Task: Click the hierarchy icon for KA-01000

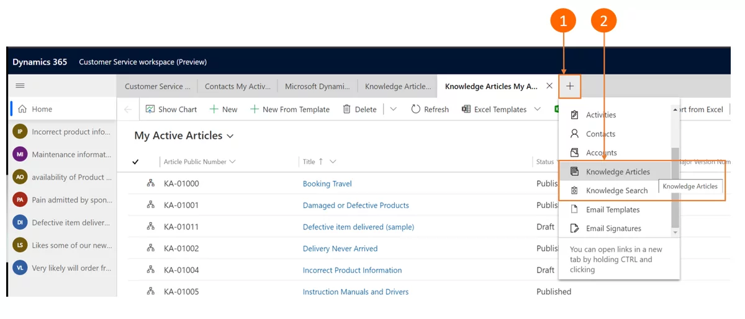Action: [150, 183]
